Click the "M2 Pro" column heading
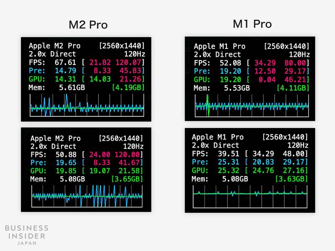 (88, 25)
